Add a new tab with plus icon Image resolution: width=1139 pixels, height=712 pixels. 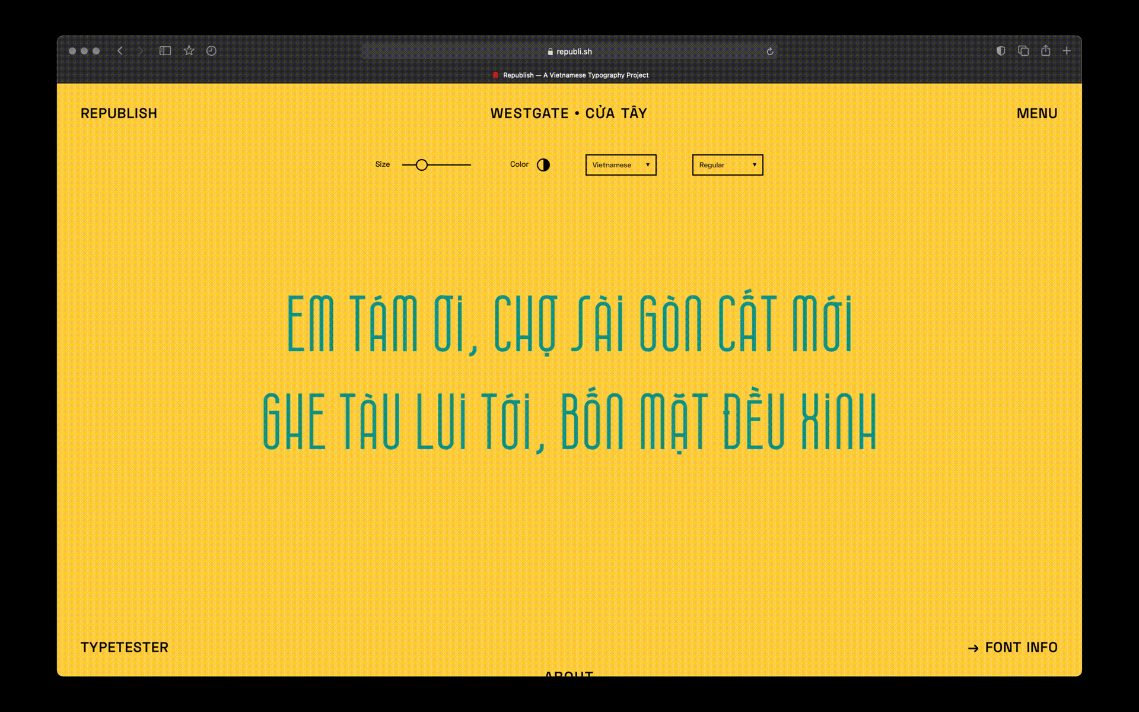[1067, 51]
